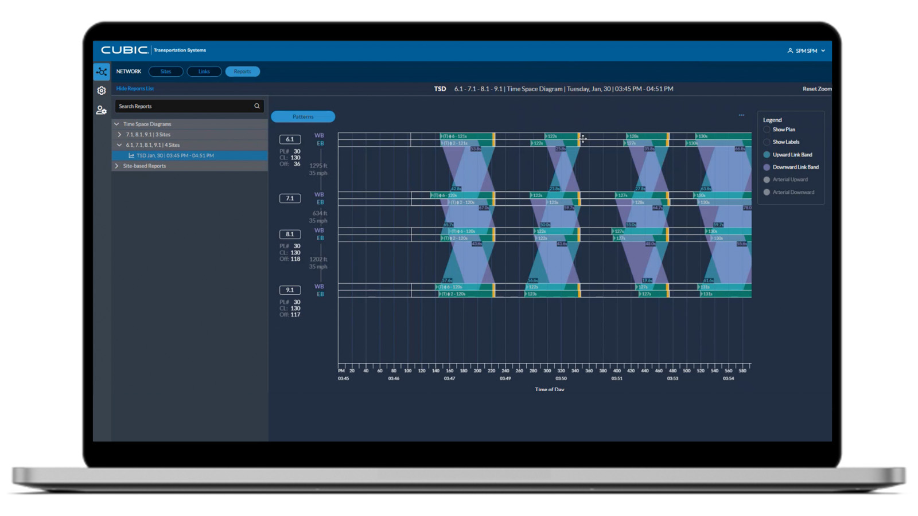Viewport: 918px width, 516px height.
Task: Open Settings via the gear icon
Action: tap(102, 91)
